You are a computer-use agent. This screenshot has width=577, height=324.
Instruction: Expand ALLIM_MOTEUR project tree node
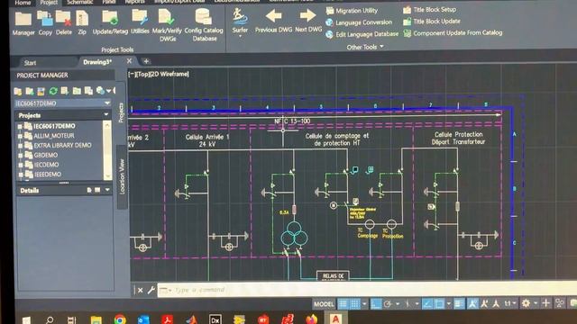click(x=20, y=136)
